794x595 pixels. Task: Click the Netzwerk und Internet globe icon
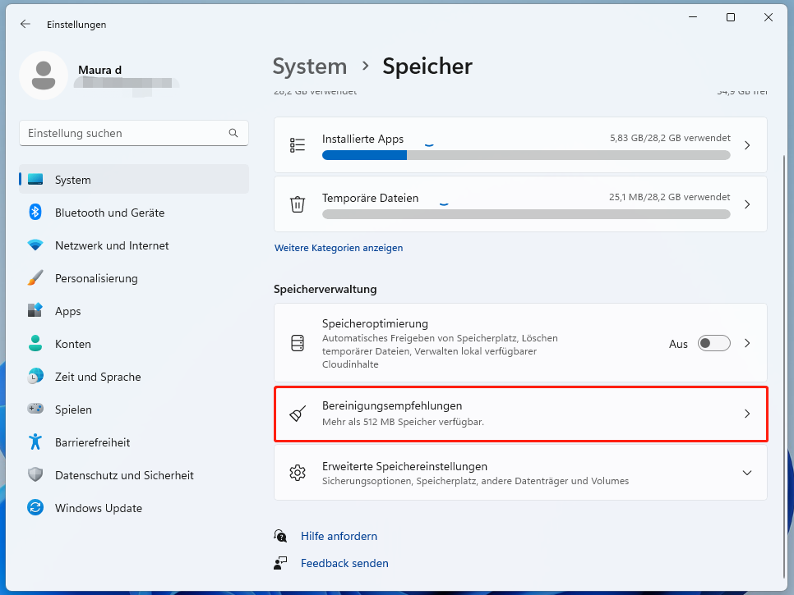pos(36,245)
